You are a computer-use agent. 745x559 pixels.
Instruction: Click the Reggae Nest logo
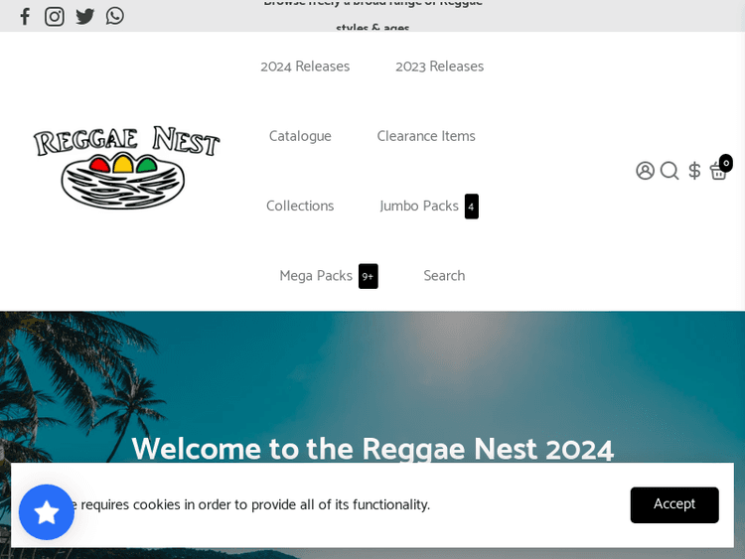click(126, 168)
